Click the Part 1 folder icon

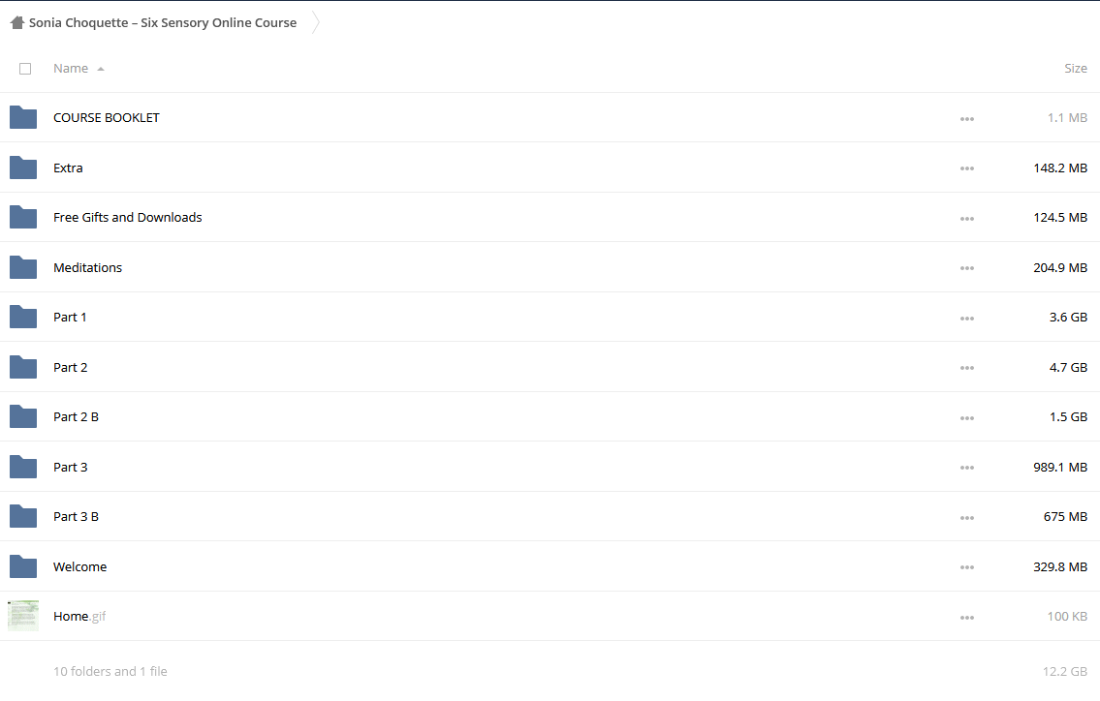23,317
